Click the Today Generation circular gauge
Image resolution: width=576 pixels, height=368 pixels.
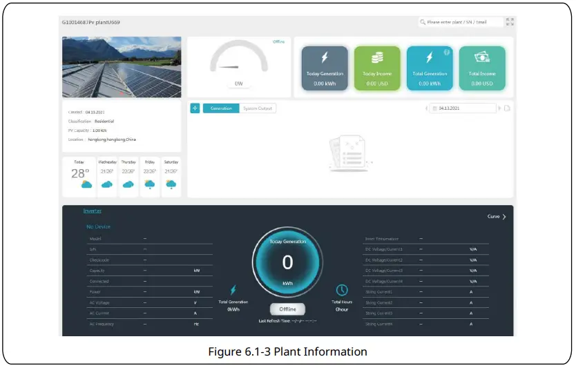pyautogui.click(x=287, y=262)
